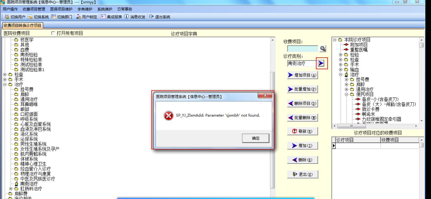Click the 切换系统 toolbar icon

38,17
